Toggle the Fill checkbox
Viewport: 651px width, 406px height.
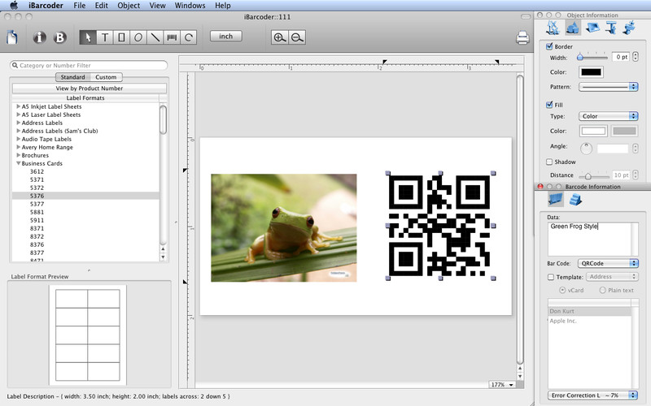tap(549, 105)
